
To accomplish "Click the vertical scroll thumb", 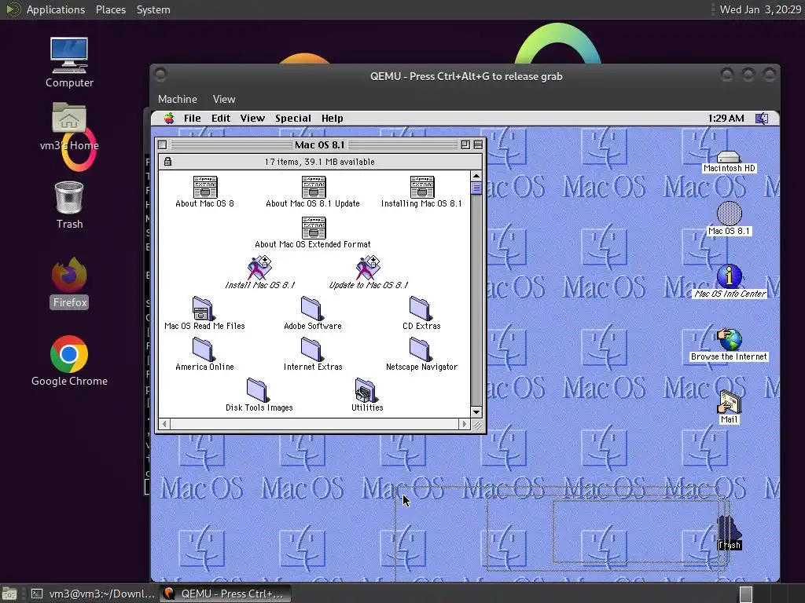I will (x=476, y=188).
